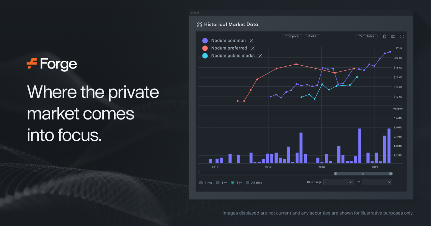Screen dimensions: 431x226
Task: Open the Date Range start dropdown
Action: [338, 182]
